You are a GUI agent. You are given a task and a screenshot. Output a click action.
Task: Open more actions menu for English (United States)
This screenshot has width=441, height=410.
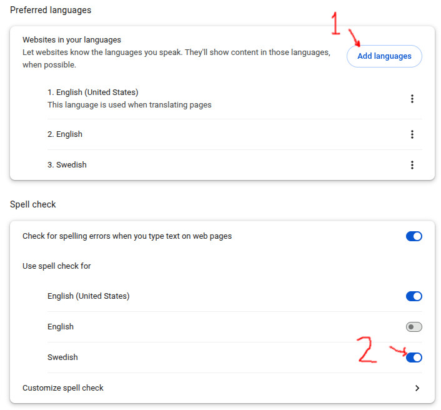tap(412, 99)
